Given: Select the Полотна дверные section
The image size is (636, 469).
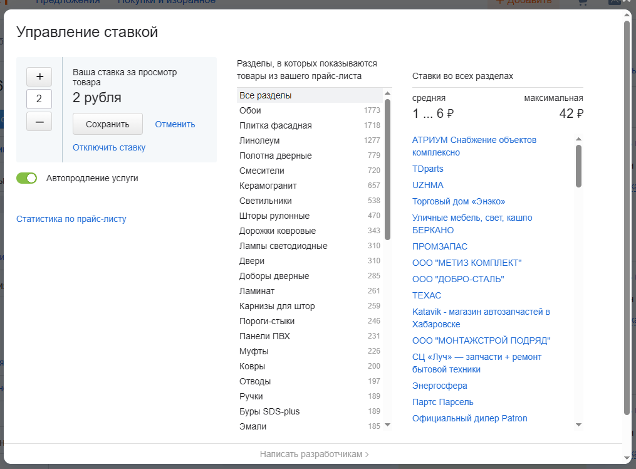Looking at the screenshot, I should coord(310,155).
